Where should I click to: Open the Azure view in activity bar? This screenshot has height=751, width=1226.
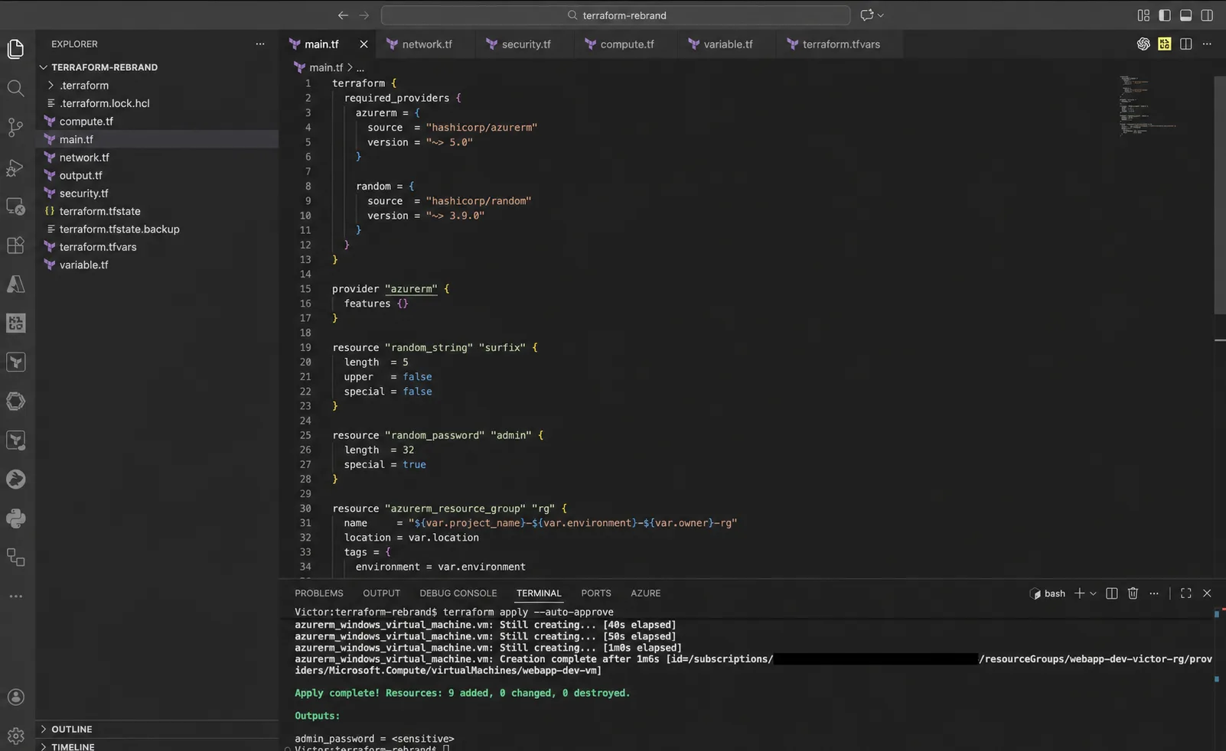15,284
